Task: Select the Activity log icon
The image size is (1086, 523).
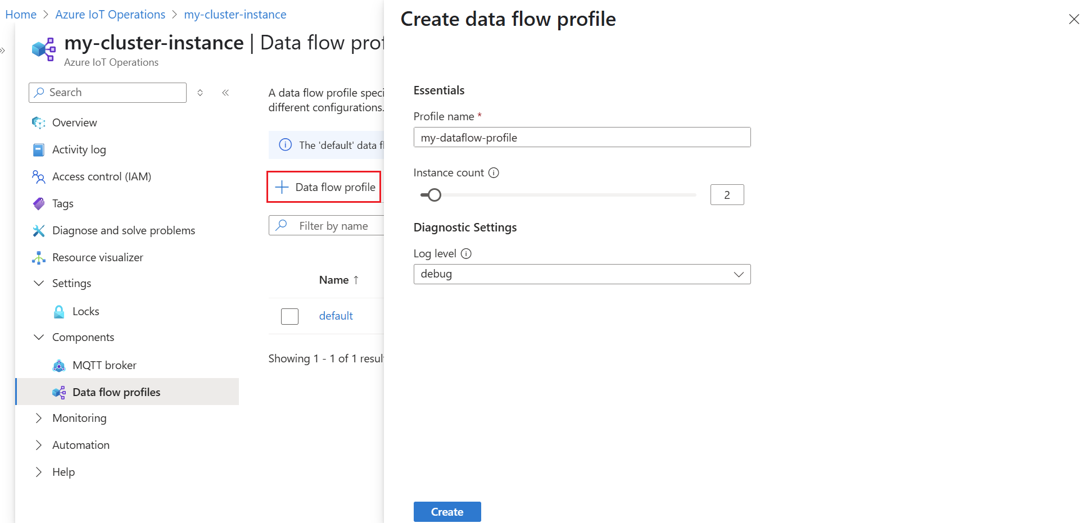Action: [38, 149]
